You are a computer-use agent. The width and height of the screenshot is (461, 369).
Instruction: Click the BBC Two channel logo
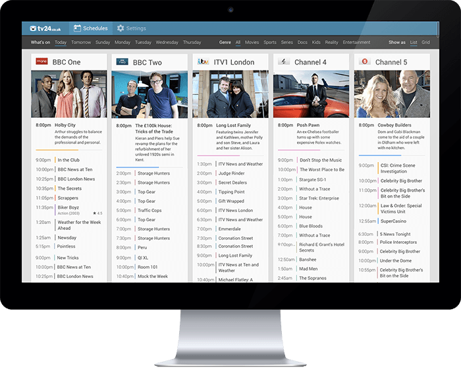point(122,61)
